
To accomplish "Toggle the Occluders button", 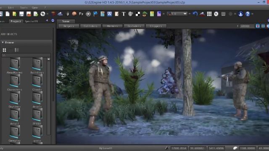I will coord(134,26).
